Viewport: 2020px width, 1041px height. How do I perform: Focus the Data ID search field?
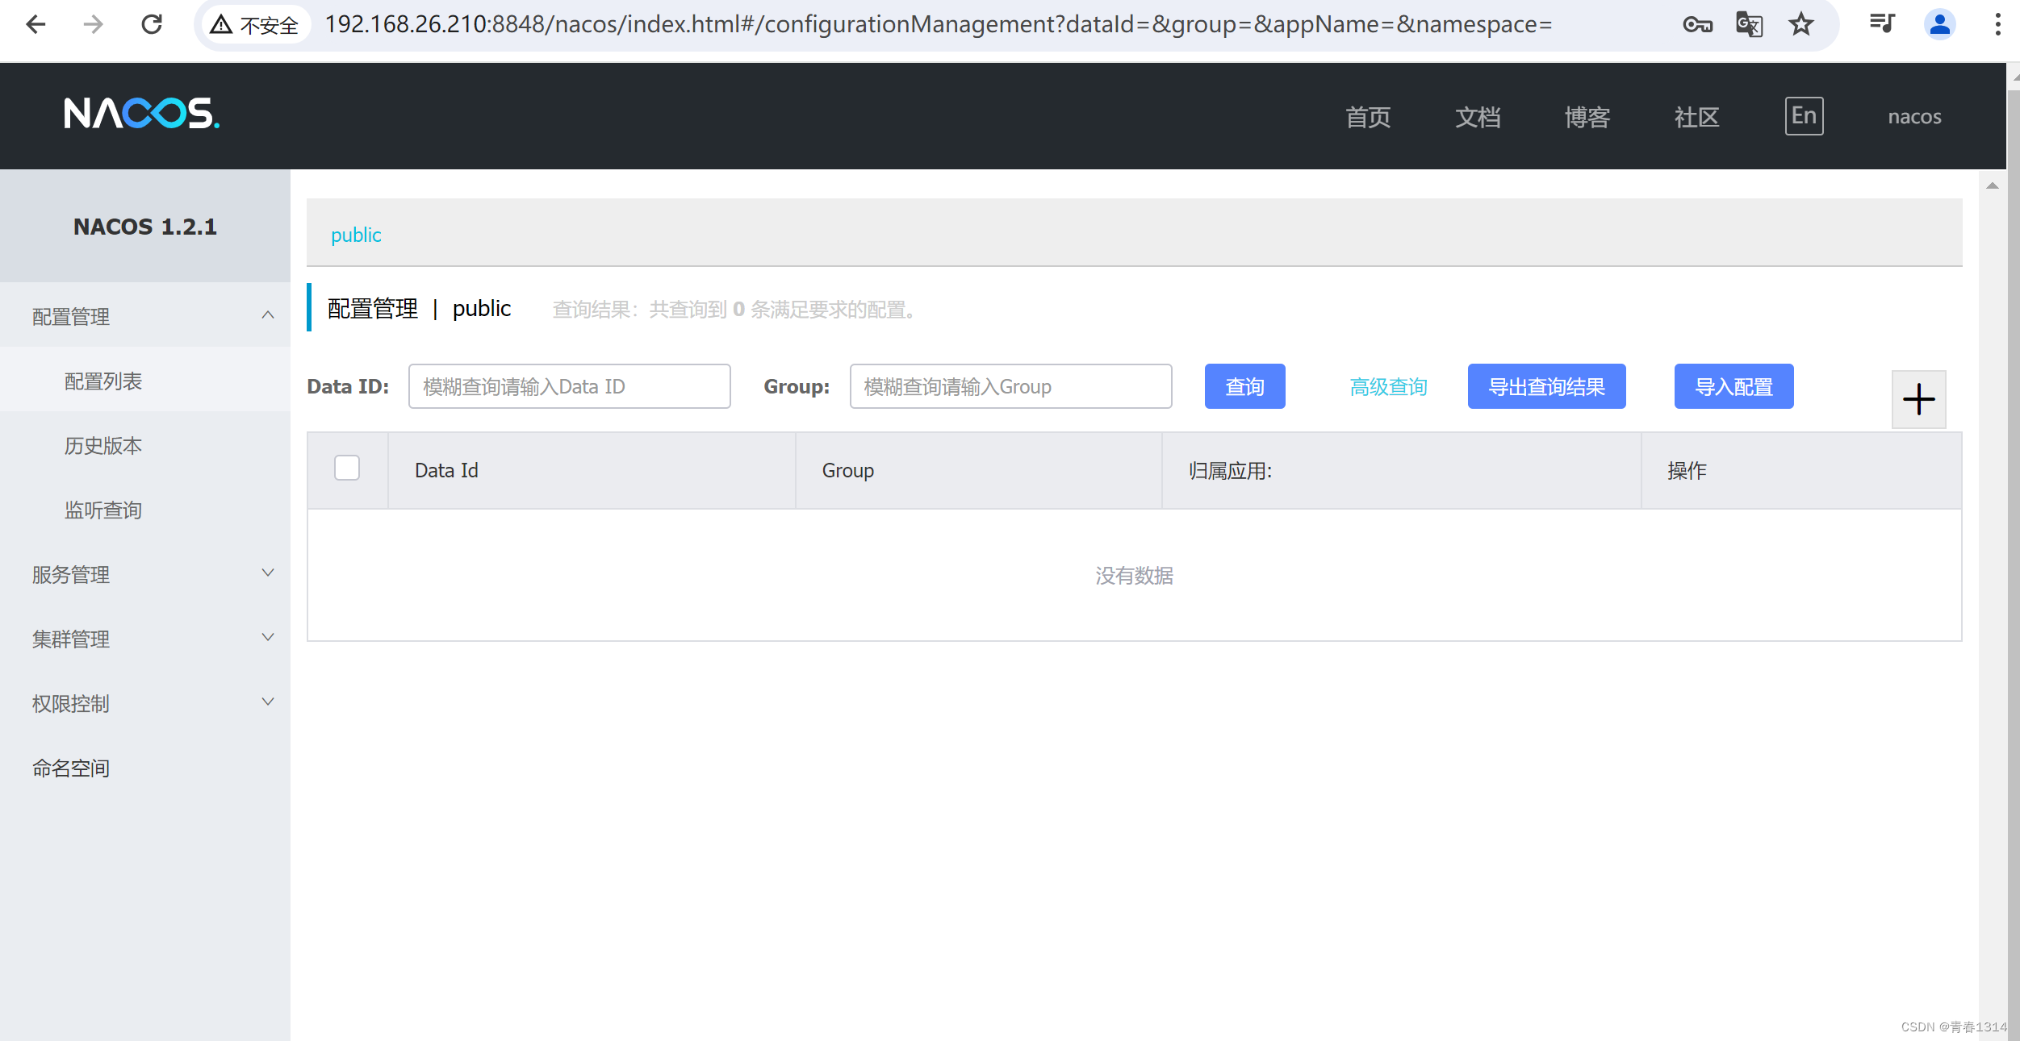pyautogui.click(x=569, y=386)
